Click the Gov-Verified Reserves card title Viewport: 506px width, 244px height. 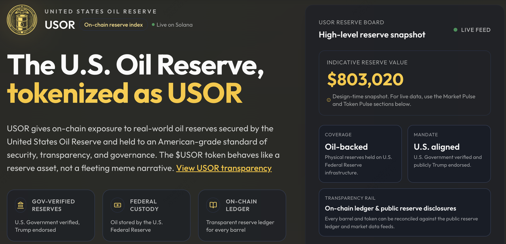click(53, 205)
